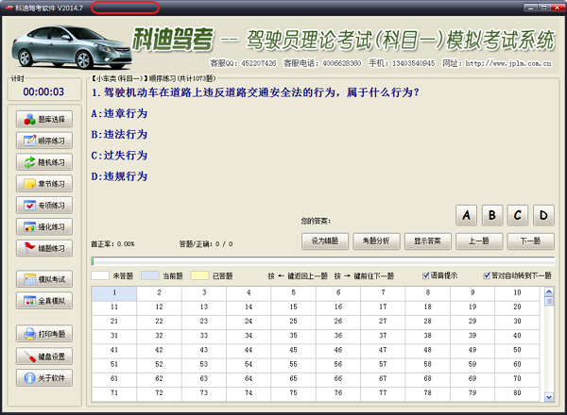The width and height of the screenshot is (567, 415).
Task: Open 题库选择 question bank selector
Action: [44, 120]
